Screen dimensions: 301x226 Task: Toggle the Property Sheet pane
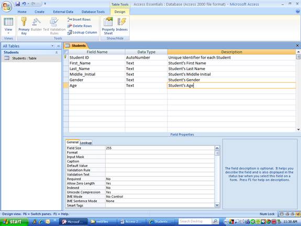pos(108,26)
